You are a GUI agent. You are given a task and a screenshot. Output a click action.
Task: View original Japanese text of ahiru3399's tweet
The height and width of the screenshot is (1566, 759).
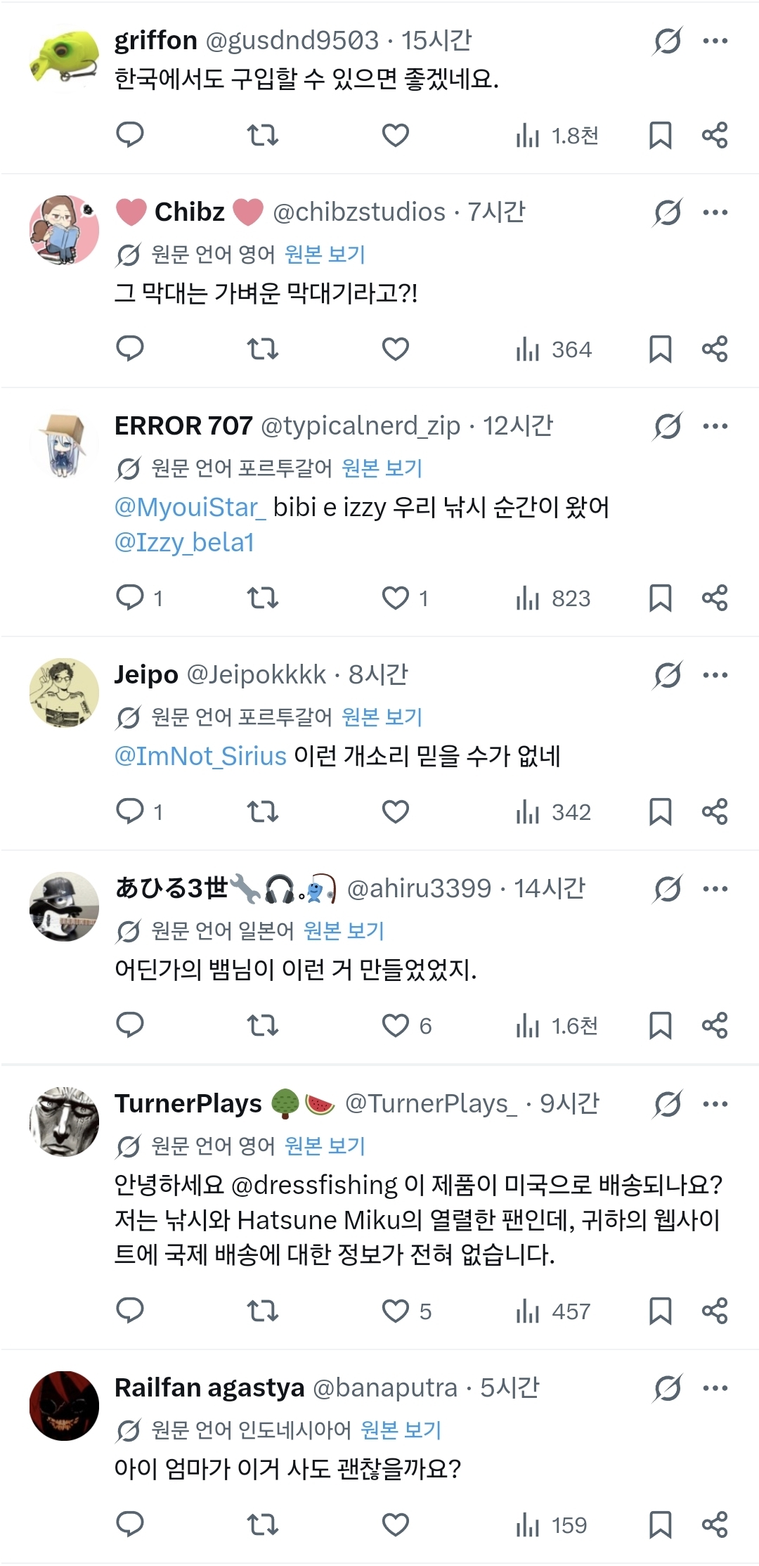[x=344, y=930]
